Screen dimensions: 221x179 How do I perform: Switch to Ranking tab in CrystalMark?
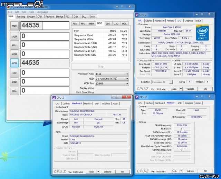21,17
